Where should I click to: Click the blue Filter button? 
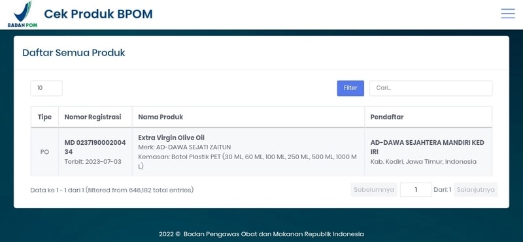pos(350,88)
